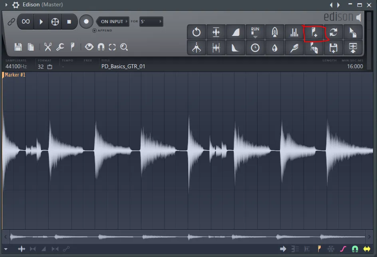The height and width of the screenshot is (257, 377).
Task: Open the selection brackets menu
Action: click(112, 47)
